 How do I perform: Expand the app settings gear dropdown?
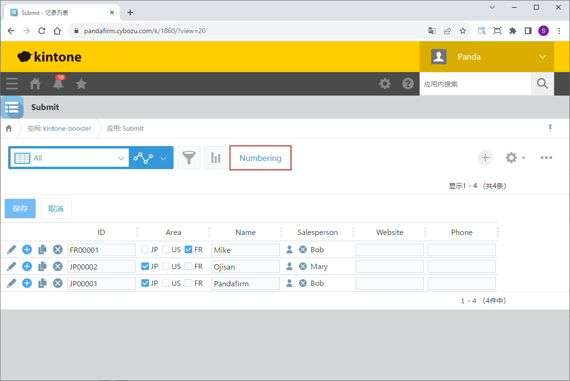click(x=515, y=158)
